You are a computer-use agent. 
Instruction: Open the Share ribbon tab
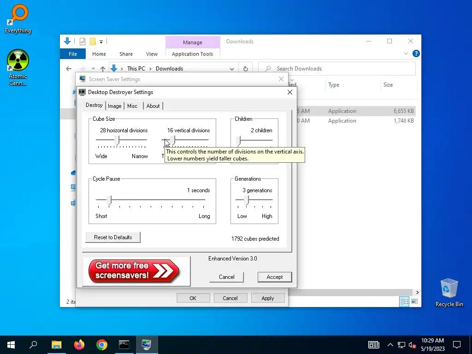pos(126,54)
